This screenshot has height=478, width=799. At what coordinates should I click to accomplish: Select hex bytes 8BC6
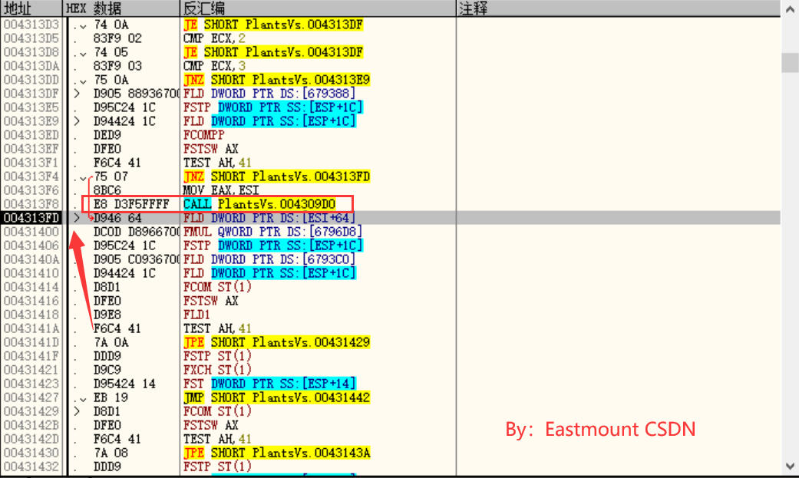point(107,190)
